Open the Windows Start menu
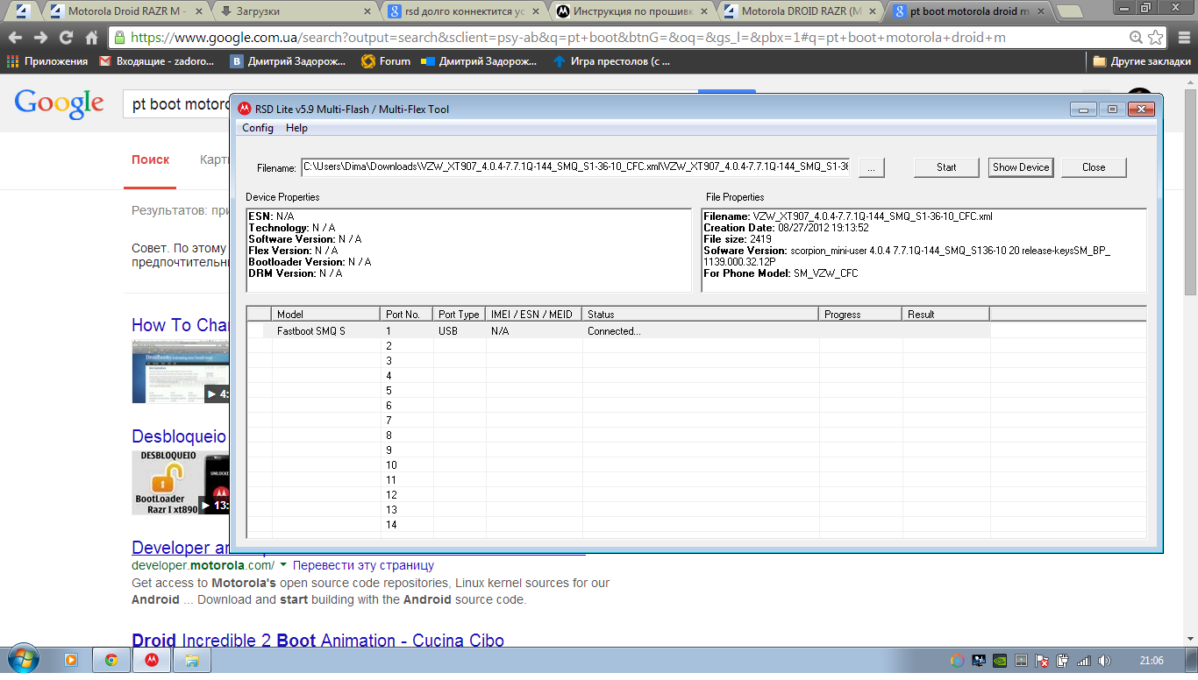1198x680 pixels. click(x=22, y=660)
